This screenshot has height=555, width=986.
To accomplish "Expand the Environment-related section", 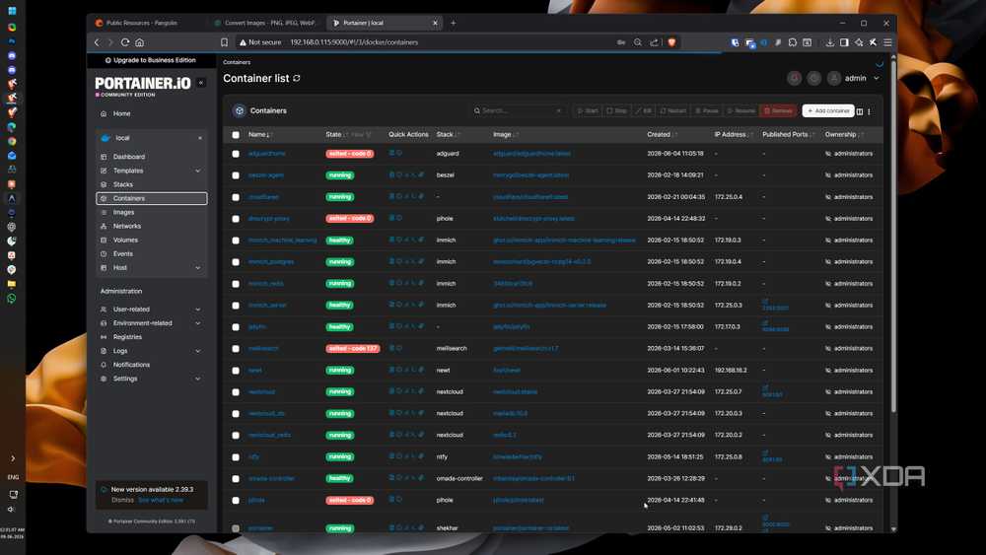I will pos(198,323).
